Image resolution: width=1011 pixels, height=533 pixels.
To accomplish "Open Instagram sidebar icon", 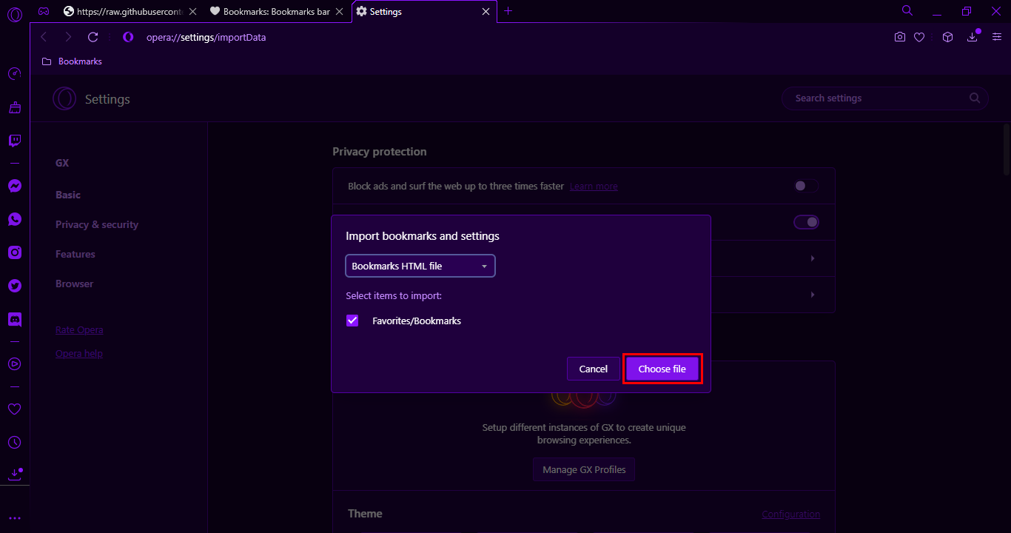I will coord(14,252).
